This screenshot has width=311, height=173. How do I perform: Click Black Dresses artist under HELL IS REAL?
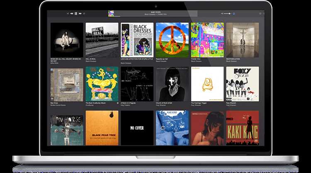(x=91, y=61)
